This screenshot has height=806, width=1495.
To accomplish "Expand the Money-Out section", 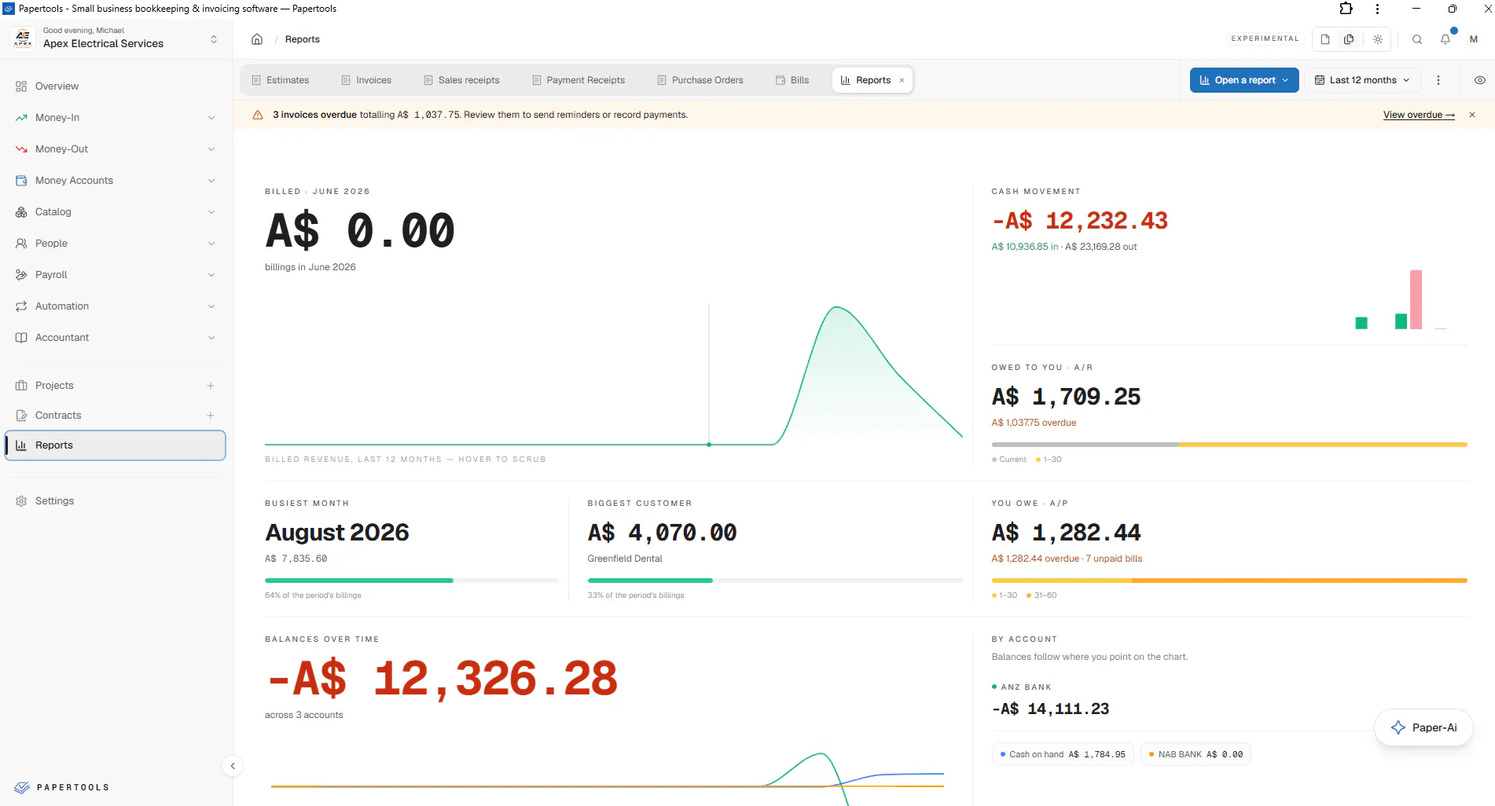I will tap(115, 149).
